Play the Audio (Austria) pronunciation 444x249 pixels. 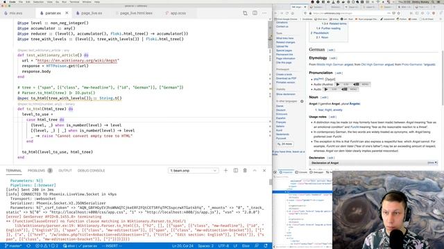pos(338,84)
